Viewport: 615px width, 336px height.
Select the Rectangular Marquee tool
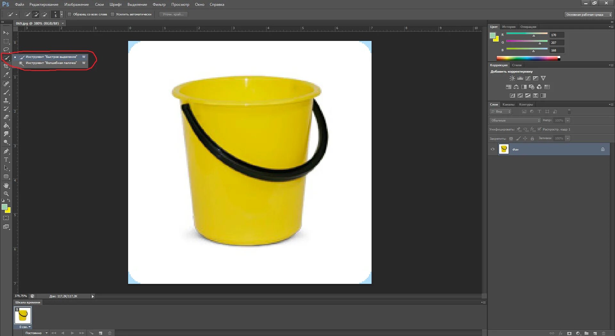point(6,41)
